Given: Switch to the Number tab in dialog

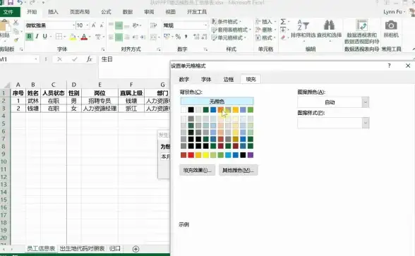Looking at the screenshot, I should click(x=184, y=79).
